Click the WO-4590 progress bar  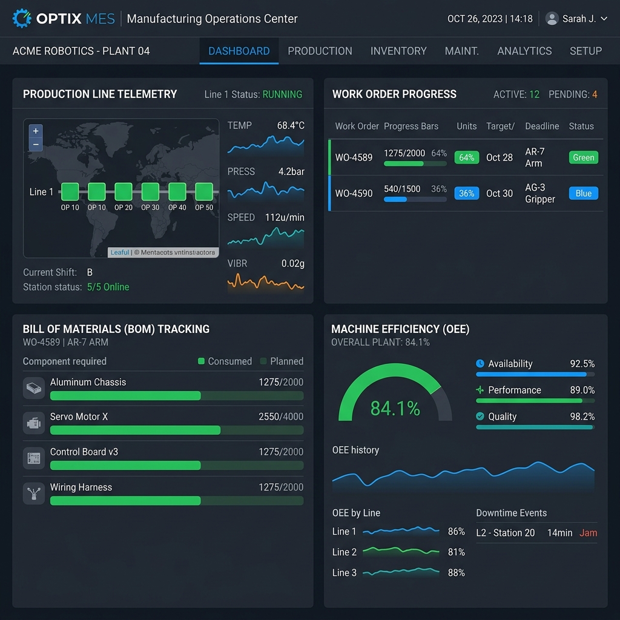point(415,200)
